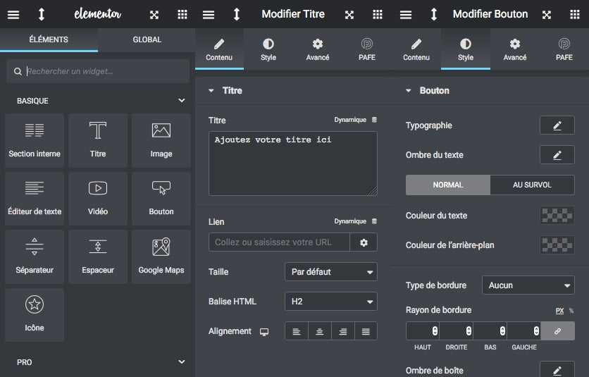
Task: Select the Image widget
Action: tap(161, 140)
